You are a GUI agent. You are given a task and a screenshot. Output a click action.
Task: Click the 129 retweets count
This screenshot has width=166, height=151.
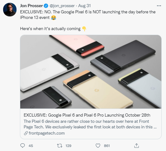68,146
